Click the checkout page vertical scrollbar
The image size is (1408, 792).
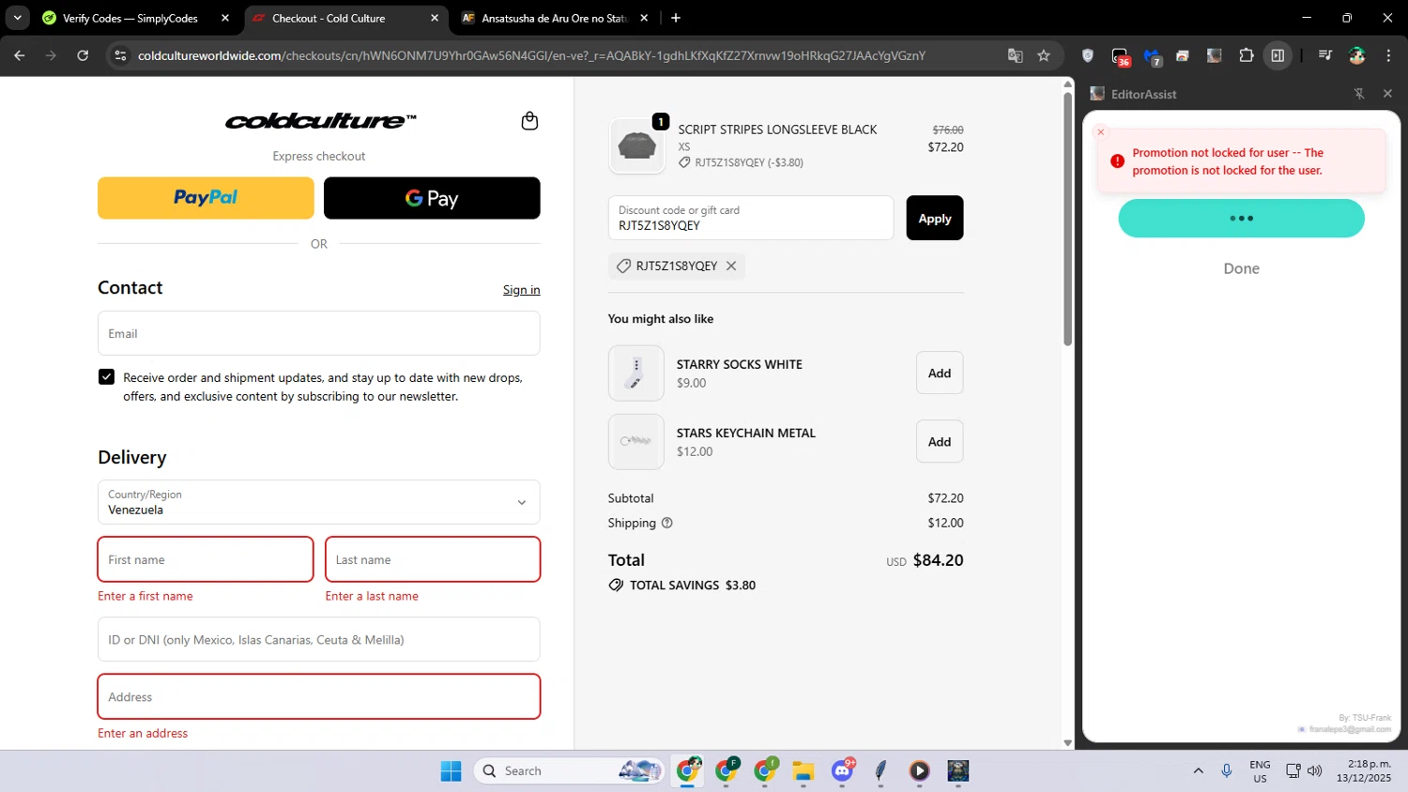(x=1067, y=220)
